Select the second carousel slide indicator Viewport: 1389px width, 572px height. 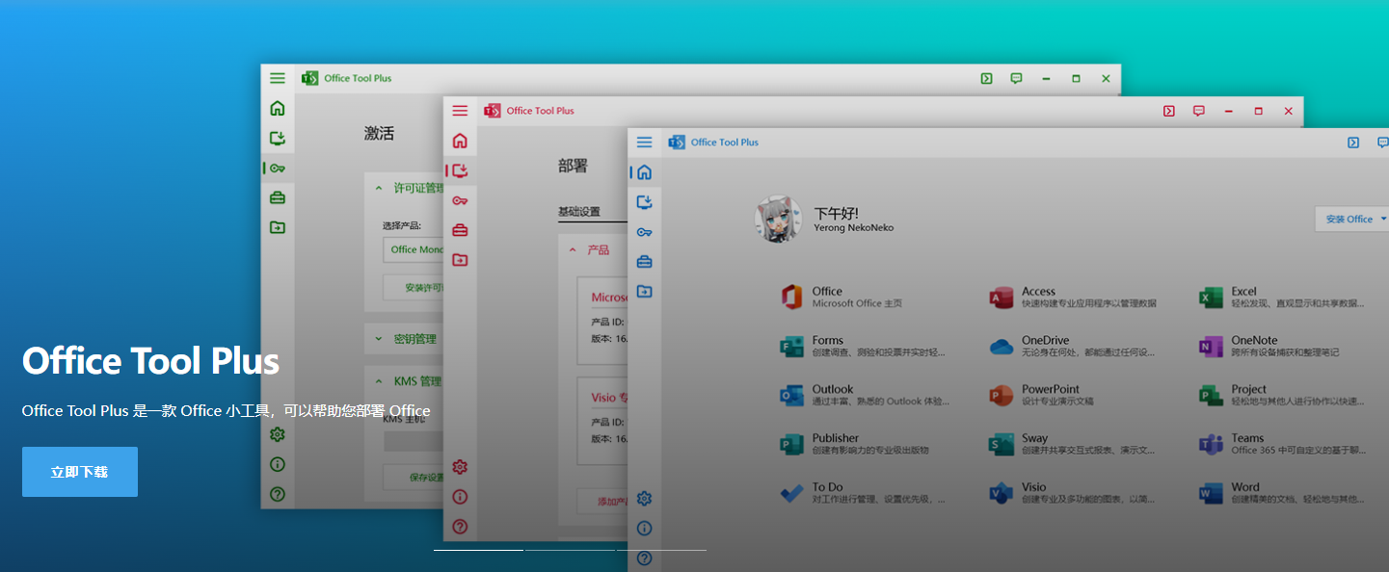[x=570, y=550]
